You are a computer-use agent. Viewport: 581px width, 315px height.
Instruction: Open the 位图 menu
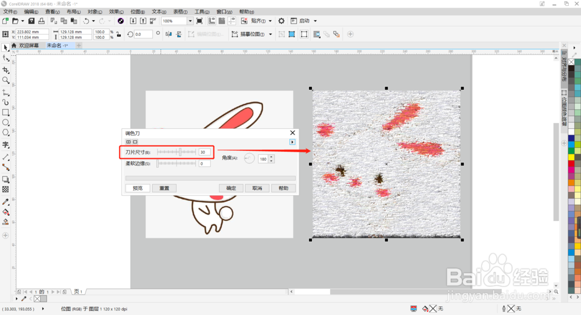[x=138, y=12]
